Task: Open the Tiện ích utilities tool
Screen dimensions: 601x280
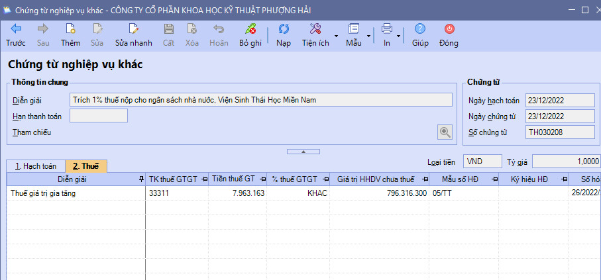Action: click(315, 35)
